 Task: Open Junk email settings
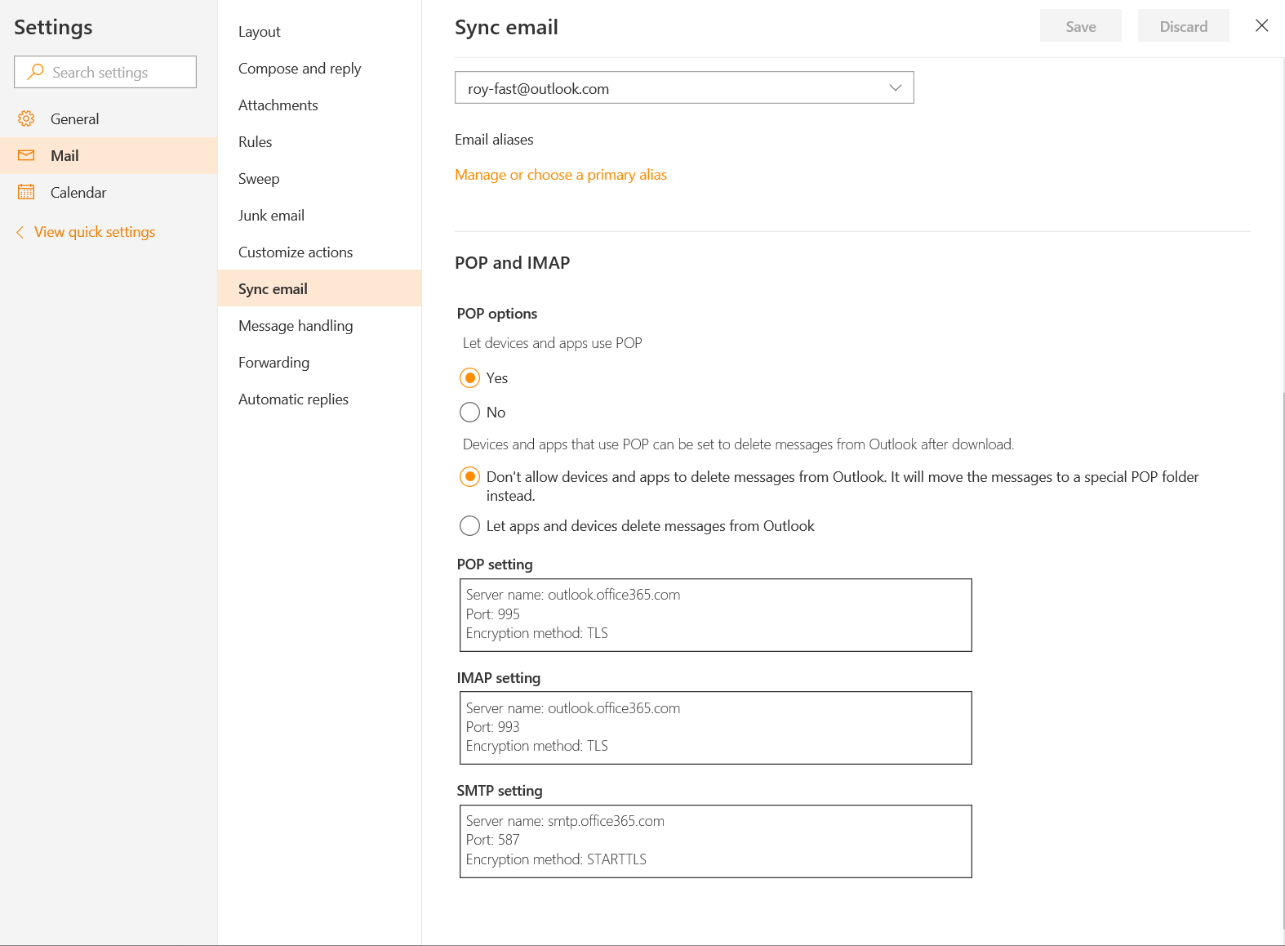click(319, 215)
